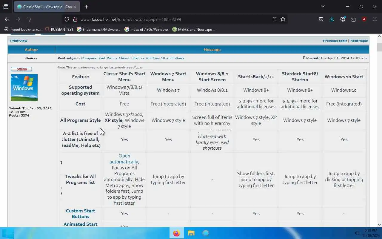Screen dimensions: 382x239
Task: Open the Animated Start link
Action: [80, 224]
